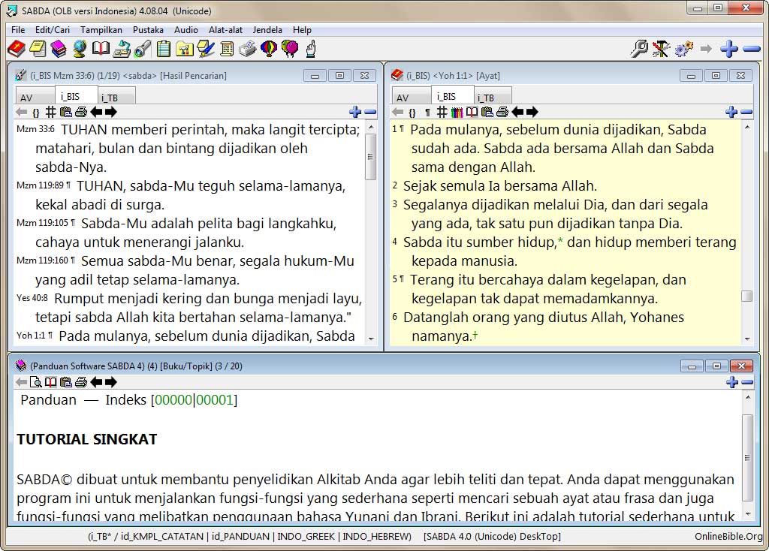The width and height of the screenshot is (769, 551).
Task: Click the printer icon in main toolbar
Action: 247,50
